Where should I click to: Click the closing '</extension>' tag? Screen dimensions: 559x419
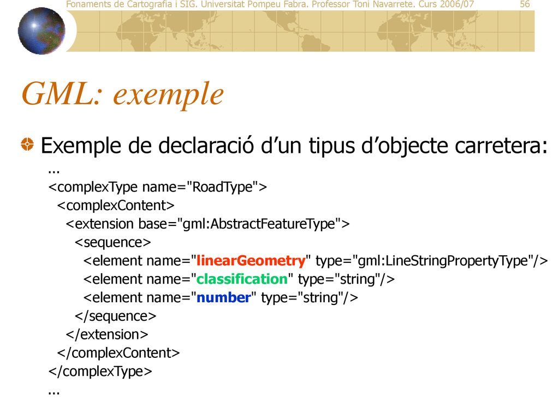click(x=107, y=335)
